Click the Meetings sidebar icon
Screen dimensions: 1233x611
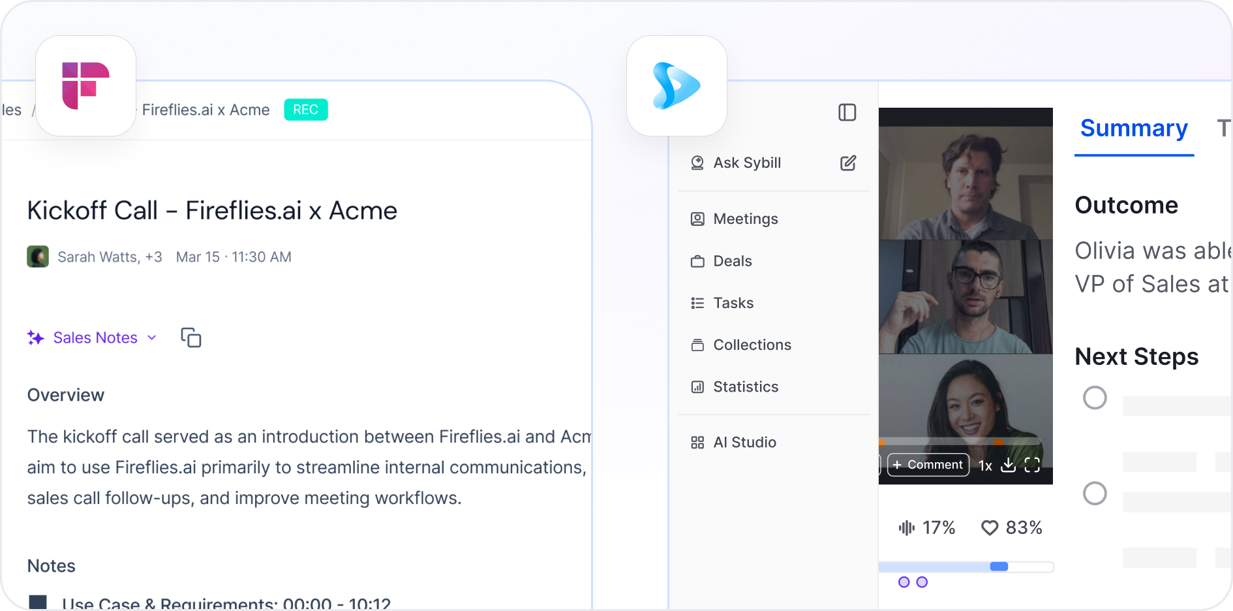click(x=697, y=219)
